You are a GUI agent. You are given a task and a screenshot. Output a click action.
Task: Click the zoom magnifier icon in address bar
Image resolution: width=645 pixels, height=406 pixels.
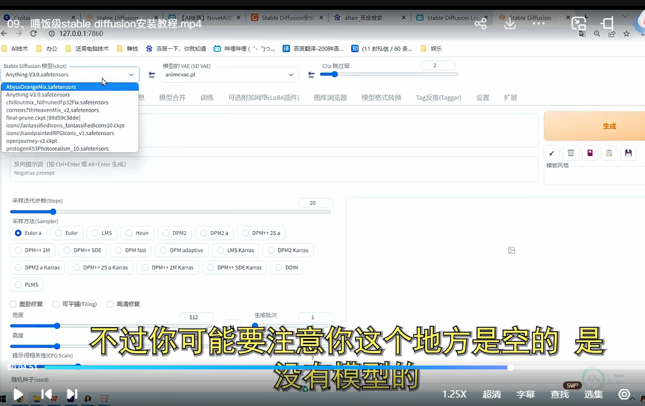tap(597, 34)
